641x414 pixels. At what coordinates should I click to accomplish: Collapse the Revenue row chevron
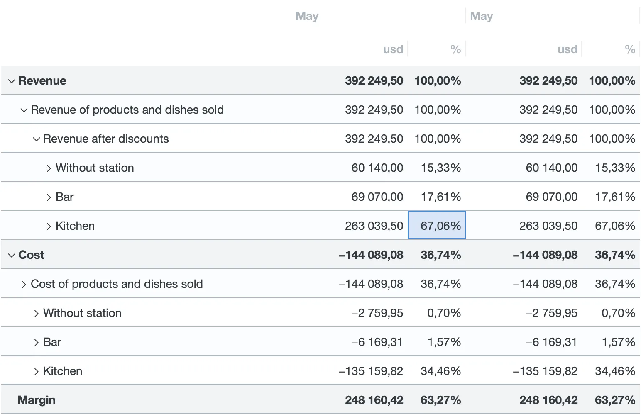pyautogui.click(x=12, y=81)
